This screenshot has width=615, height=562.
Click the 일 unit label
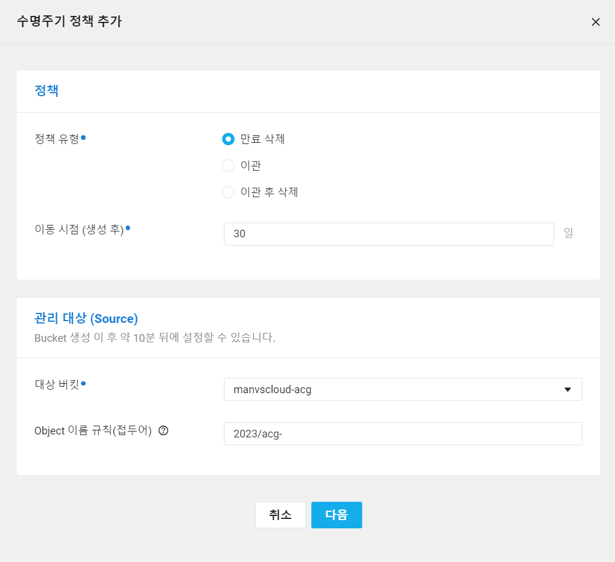[x=568, y=234]
